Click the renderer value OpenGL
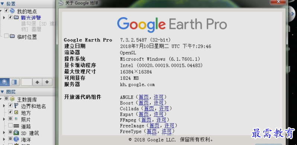The image size is (297, 145). pyautogui.click(x=128, y=53)
